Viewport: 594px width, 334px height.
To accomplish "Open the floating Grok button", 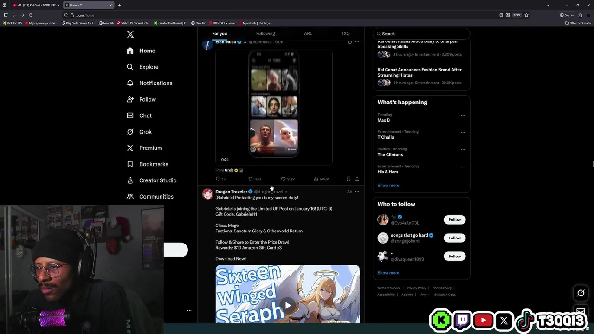I will click(x=581, y=293).
